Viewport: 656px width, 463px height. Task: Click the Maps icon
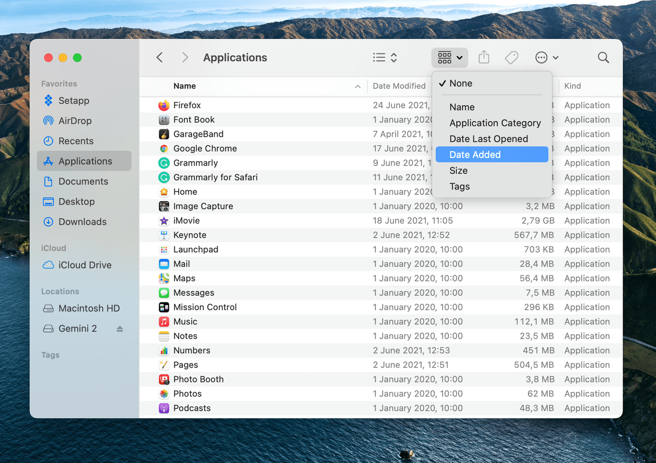point(164,279)
